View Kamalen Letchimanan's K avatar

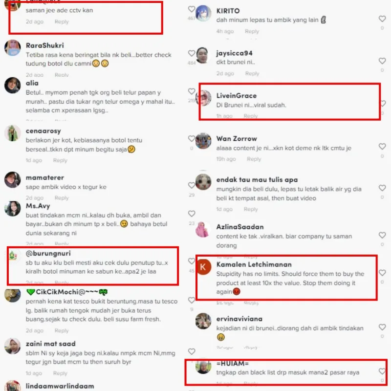(203, 266)
